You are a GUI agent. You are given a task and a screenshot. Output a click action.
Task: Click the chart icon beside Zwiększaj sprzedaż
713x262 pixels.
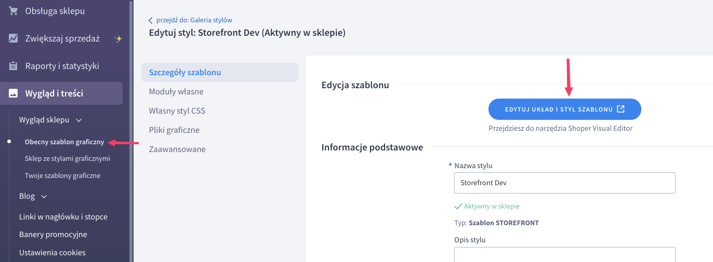(x=13, y=38)
